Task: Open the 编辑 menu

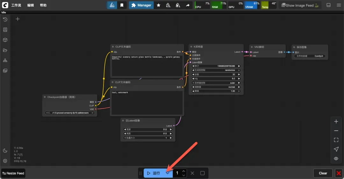Action: [x=31, y=5]
